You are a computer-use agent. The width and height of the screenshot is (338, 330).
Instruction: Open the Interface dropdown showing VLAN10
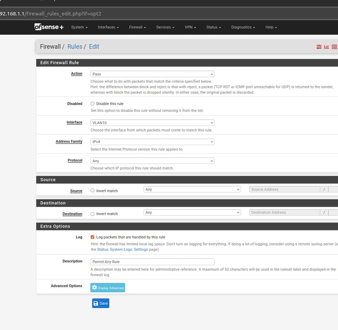click(152, 123)
